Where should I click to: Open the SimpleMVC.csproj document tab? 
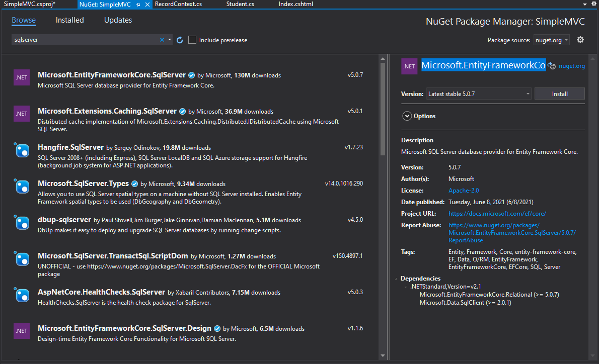tap(29, 4)
